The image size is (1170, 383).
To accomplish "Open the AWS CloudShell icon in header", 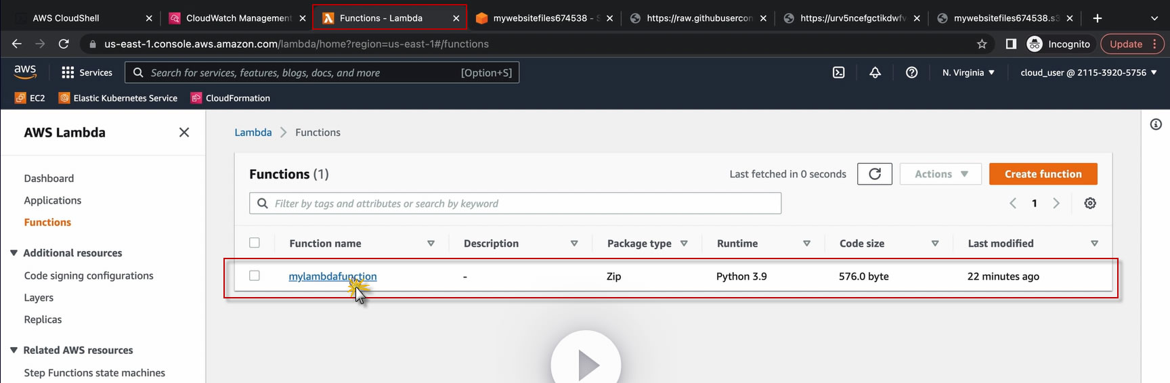I will pyautogui.click(x=838, y=72).
